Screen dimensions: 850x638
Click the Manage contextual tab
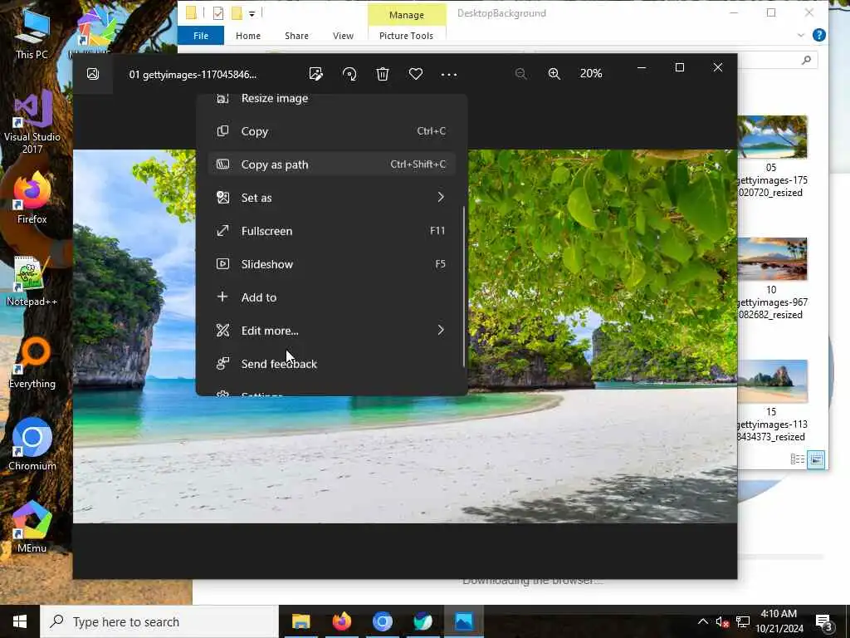[407, 15]
